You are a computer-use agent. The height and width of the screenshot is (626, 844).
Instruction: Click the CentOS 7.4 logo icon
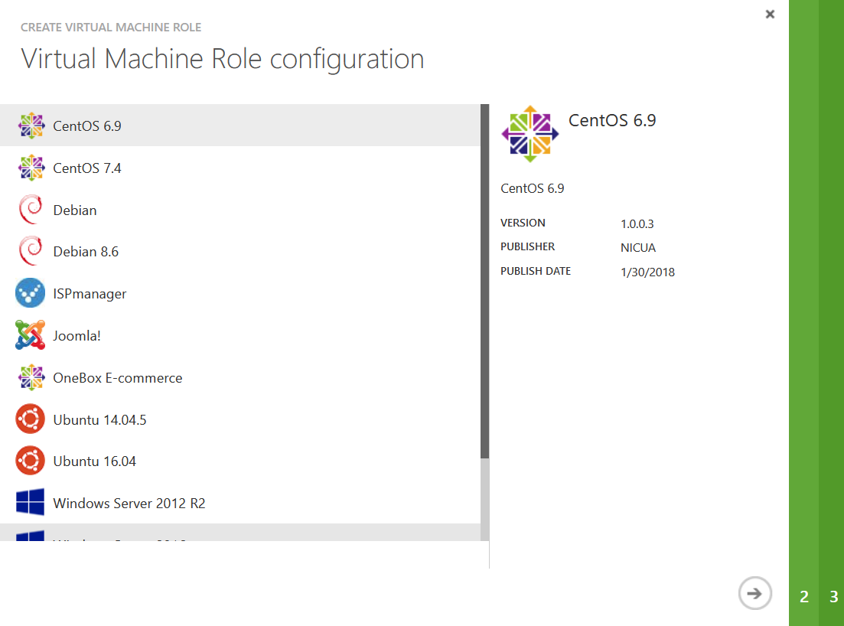(31, 168)
